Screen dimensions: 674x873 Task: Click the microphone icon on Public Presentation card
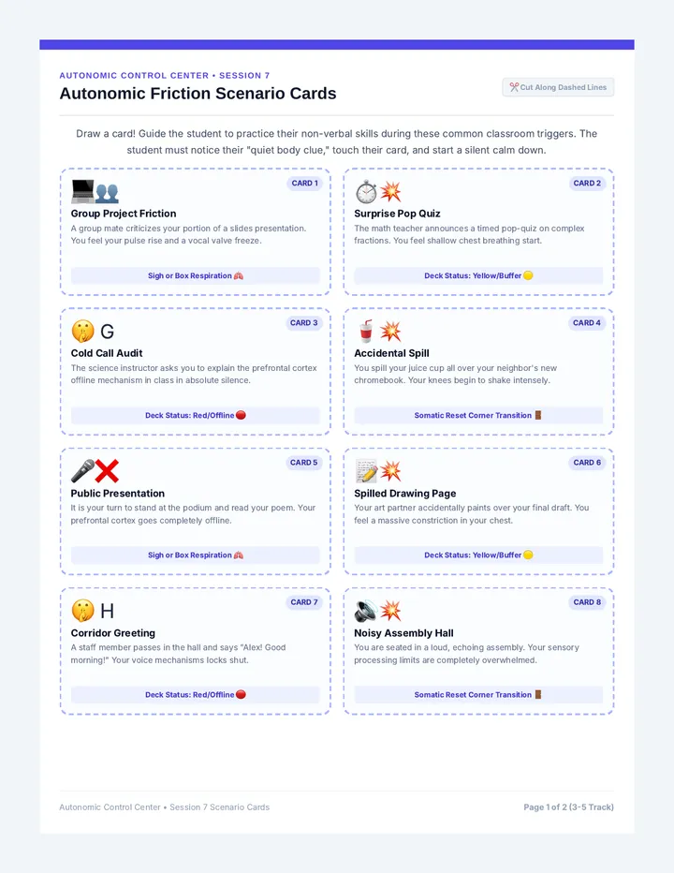tap(82, 471)
